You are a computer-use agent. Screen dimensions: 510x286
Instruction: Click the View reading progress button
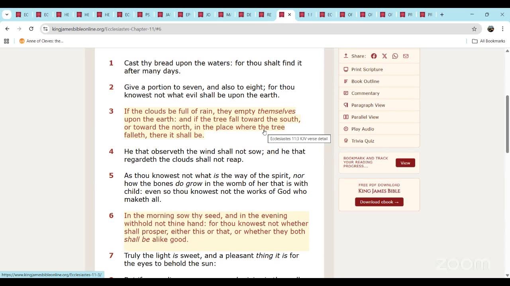[405, 163]
